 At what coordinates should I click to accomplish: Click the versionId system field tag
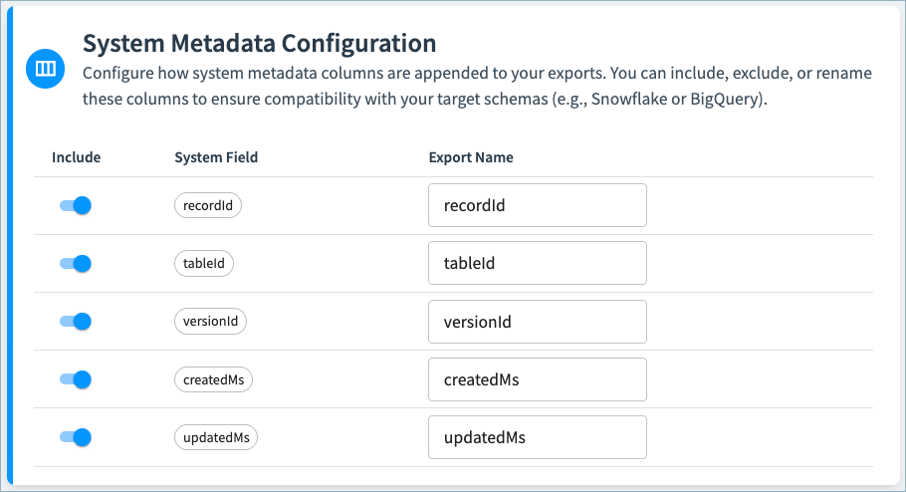(x=210, y=322)
